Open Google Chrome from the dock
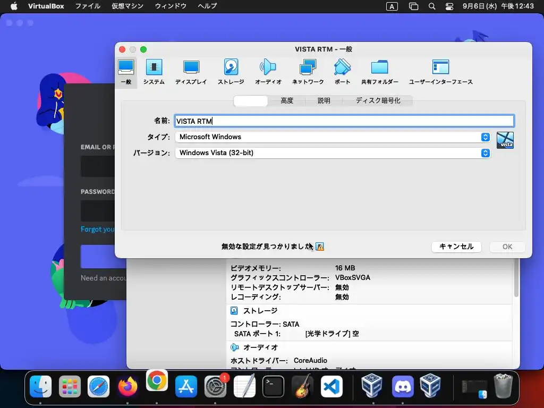544x408 pixels. tap(157, 380)
